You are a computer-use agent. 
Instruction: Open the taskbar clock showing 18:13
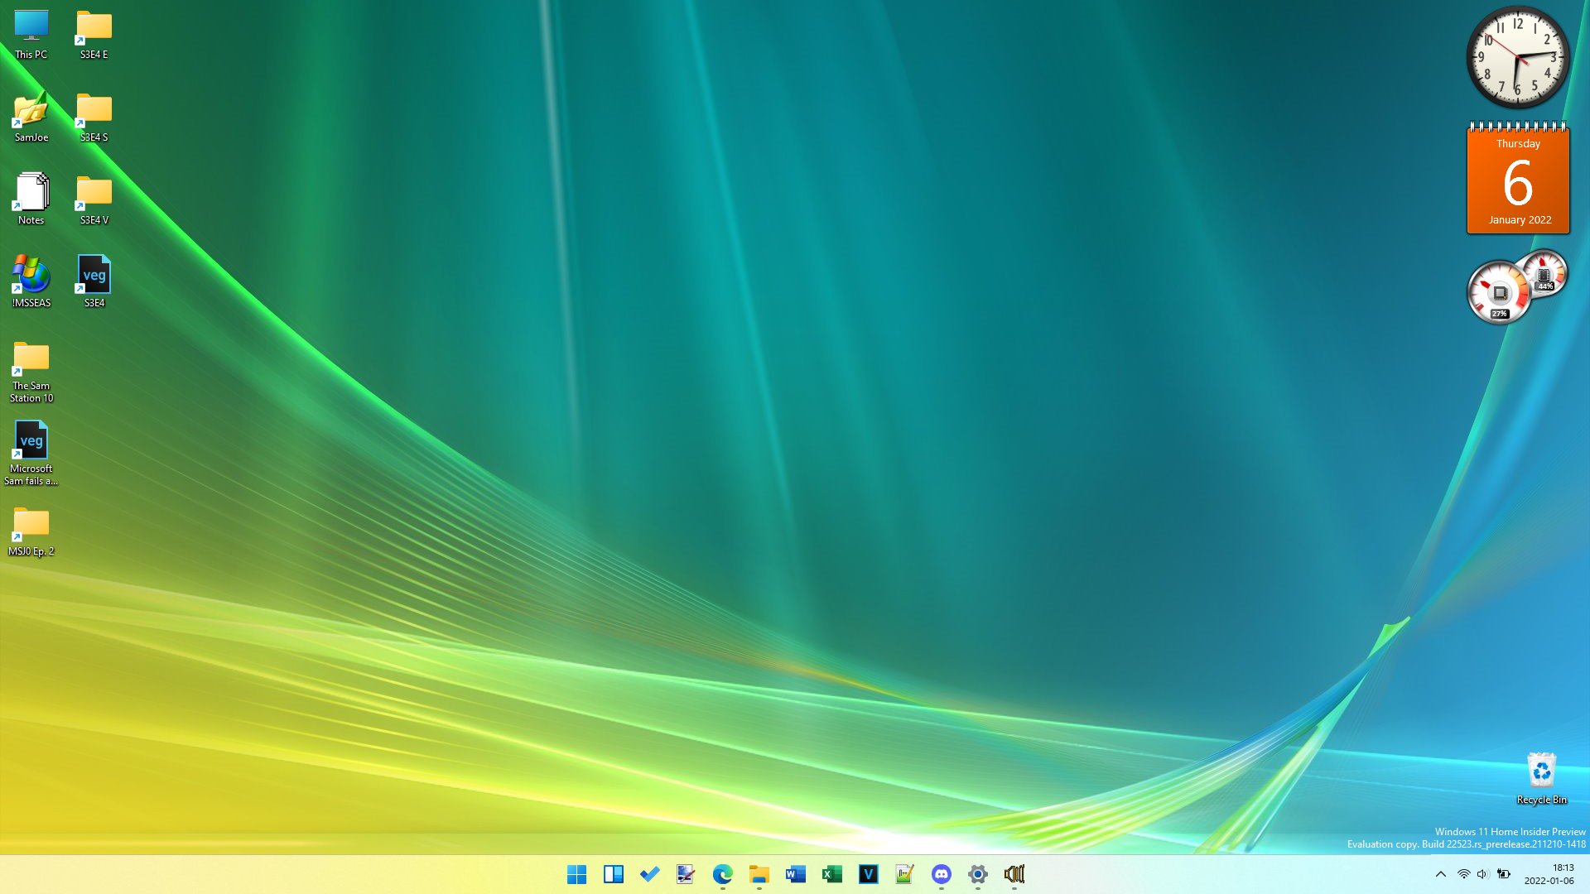tap(1549, 874)
